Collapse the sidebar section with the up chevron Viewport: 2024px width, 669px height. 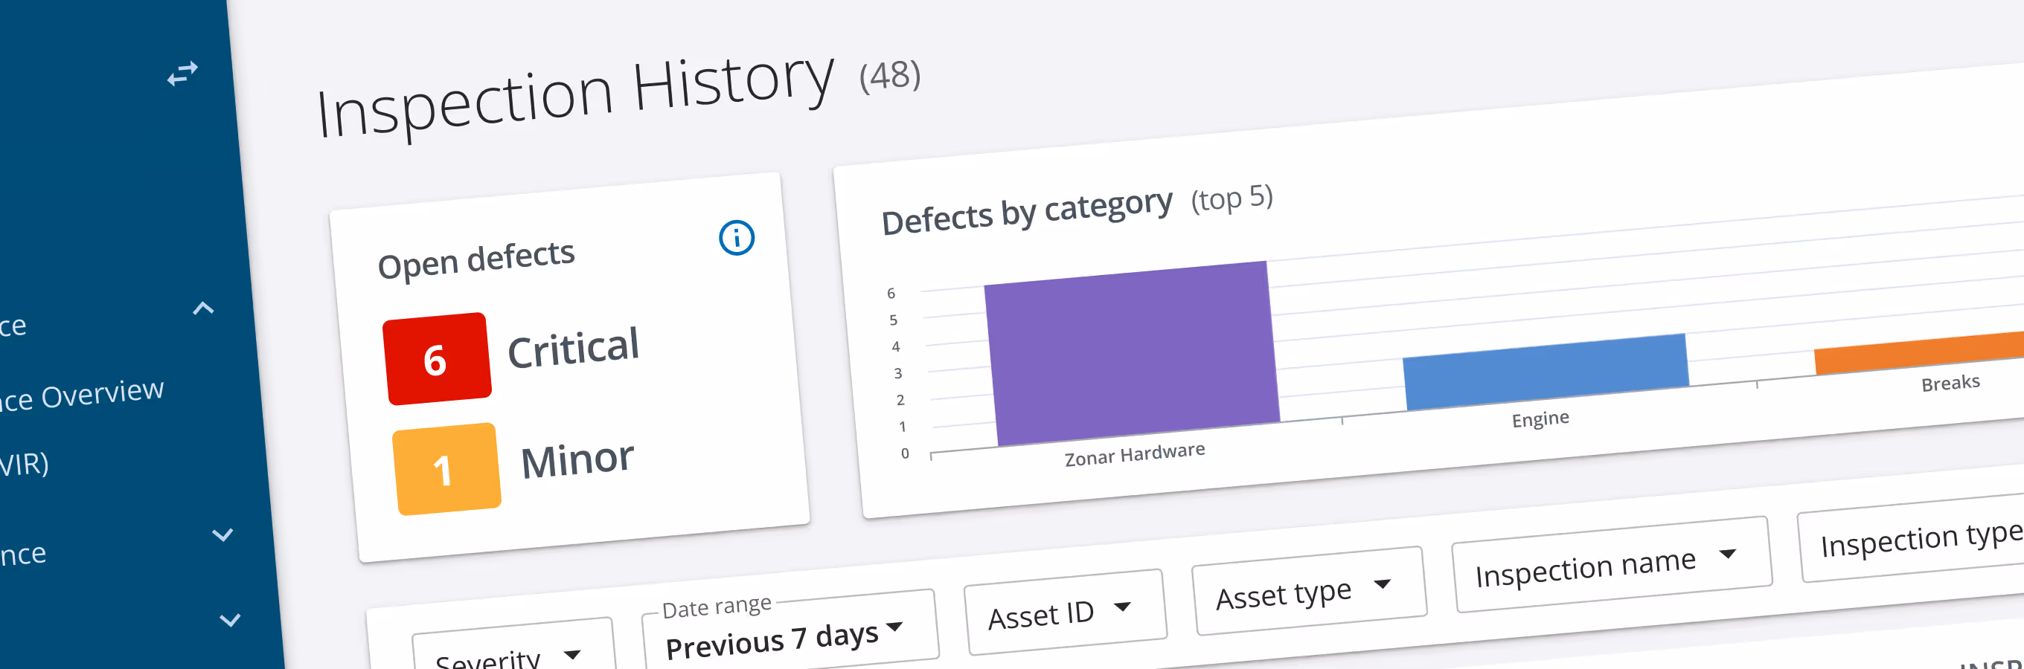(x=203, y=308)
